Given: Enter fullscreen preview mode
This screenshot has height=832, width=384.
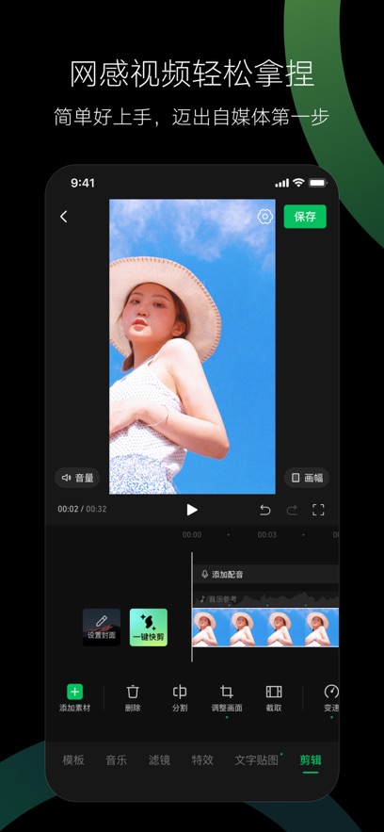Looking at the screenshot, I should click(318, 510).
